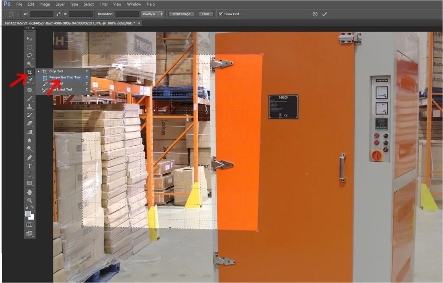Select the Clone Stamp tool

tap(29, 107)
